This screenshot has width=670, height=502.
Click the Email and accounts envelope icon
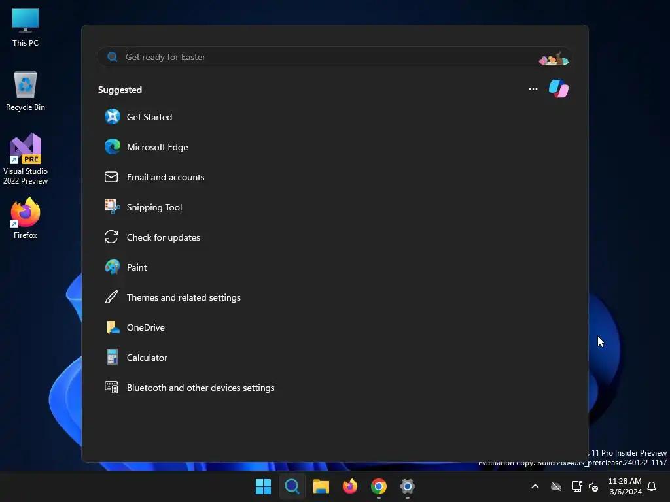[111, 176]
